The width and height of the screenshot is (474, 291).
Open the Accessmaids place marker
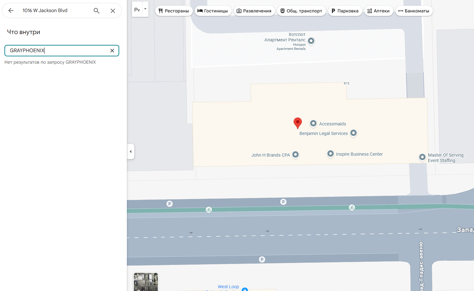313,124
